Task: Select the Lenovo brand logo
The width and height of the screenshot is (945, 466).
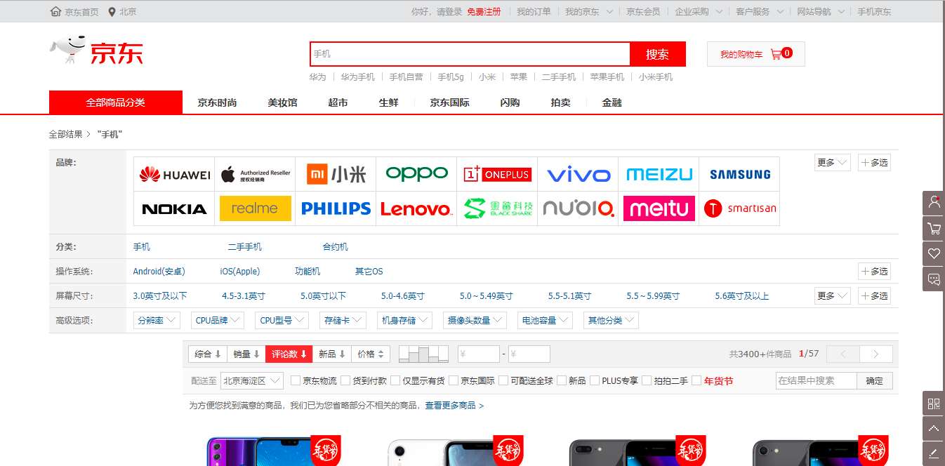Action: pos(416,208)
